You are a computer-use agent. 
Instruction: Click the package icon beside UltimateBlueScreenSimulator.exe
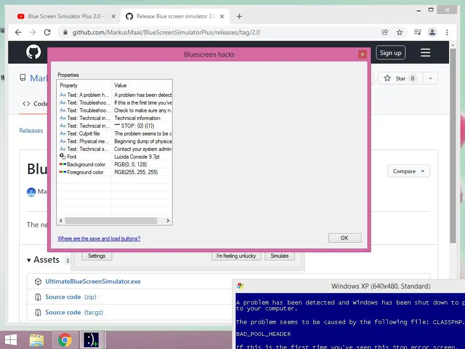pyautogui.click(x=38, y=282)
